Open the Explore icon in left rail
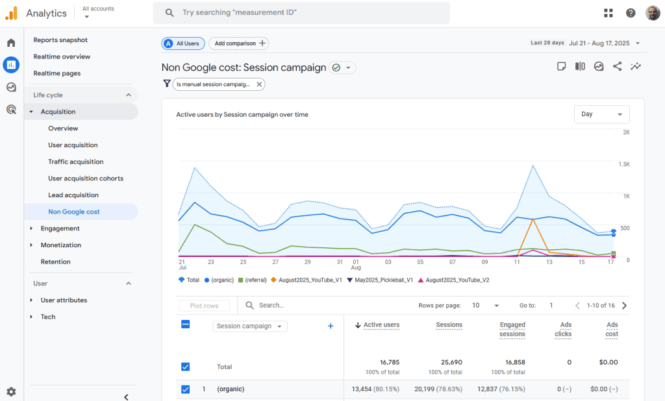665x401 pixels. point(11,87)
